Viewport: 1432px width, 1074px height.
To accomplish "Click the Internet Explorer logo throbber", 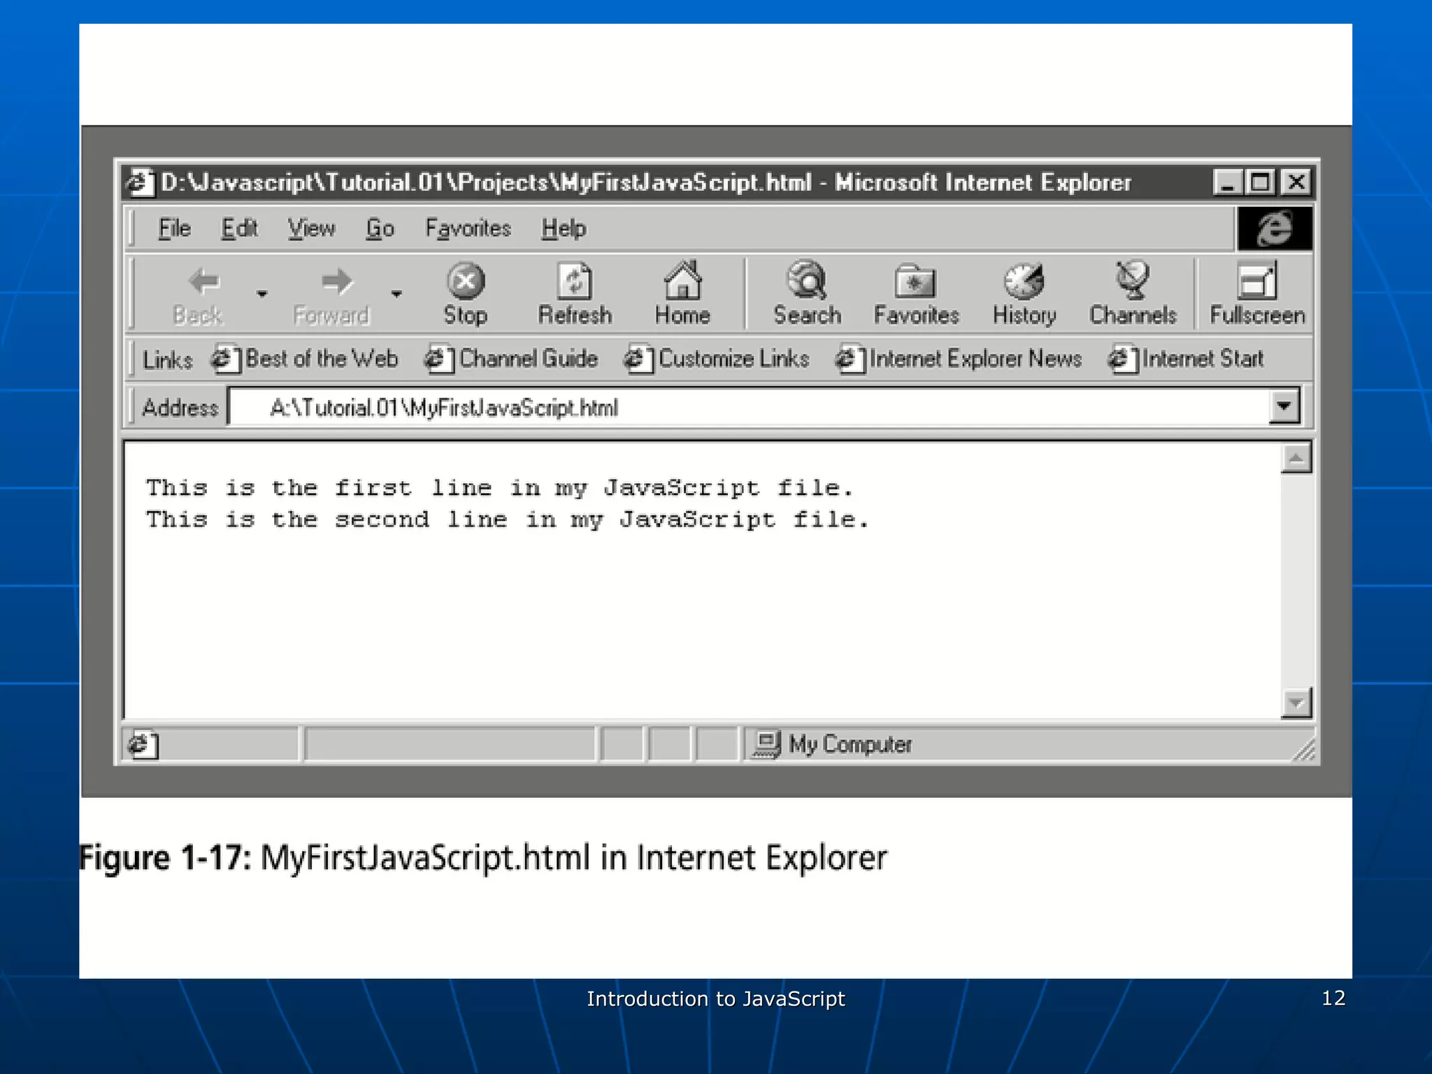I will point(1275,229).
